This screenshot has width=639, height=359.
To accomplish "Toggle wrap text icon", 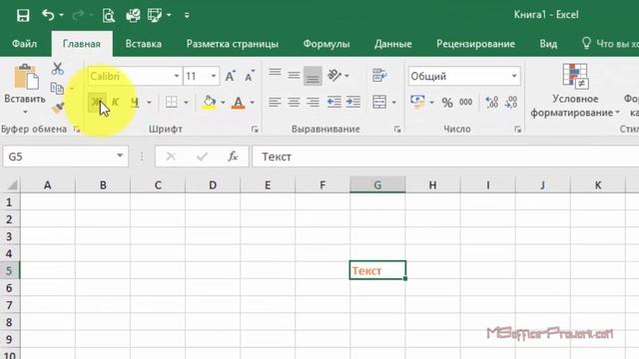I will pos(379,76).
